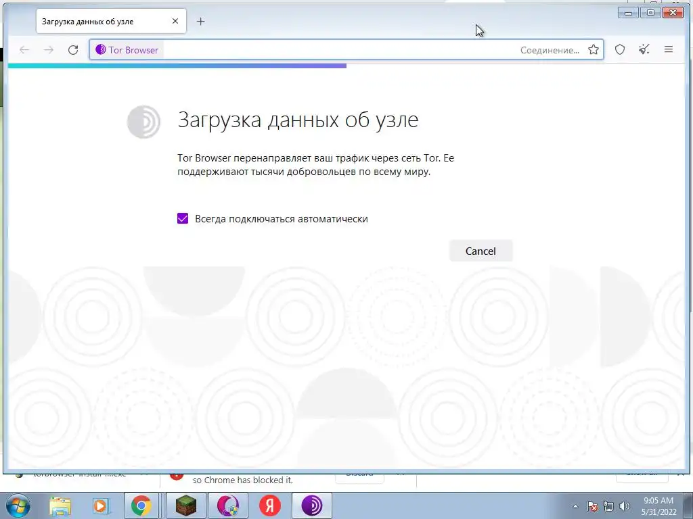Image resolution: width=693 pixels, height=519 pixels.
Task: Open the hamburger application menu
Action: pyautogui.click(x=668, y=49)
